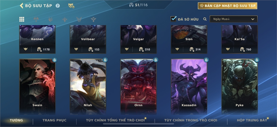This screenshot has height=127, width=277.
Task: Filter champions by the second role icon
Action: click(x=50, y=19)
